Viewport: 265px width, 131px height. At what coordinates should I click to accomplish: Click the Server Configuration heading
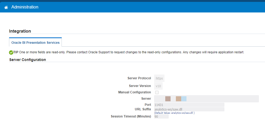click(28, 60)
